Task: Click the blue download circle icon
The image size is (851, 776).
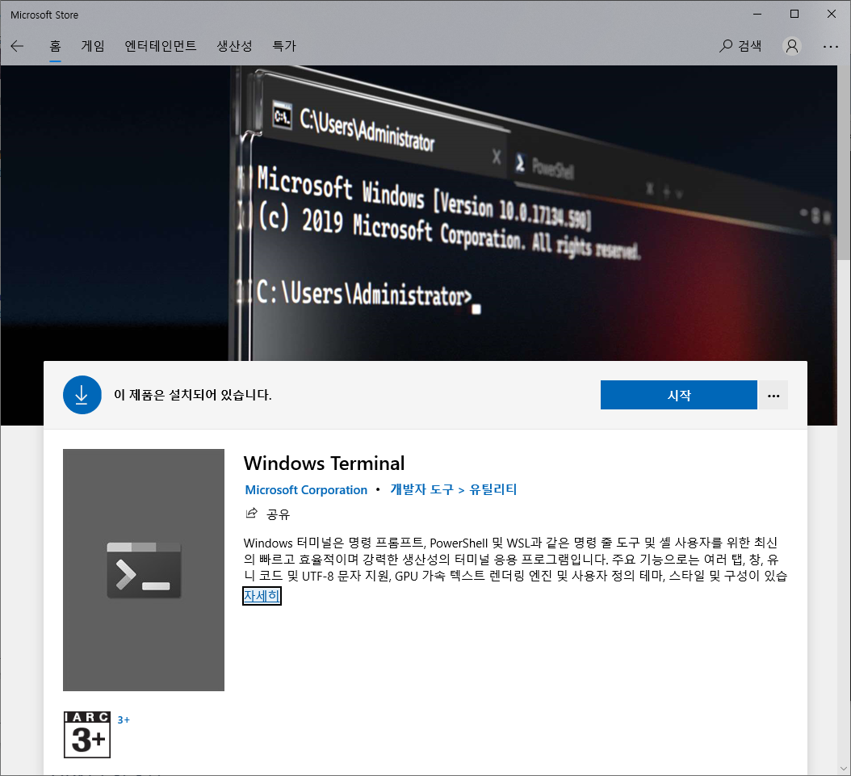Action: pos(82,395)
